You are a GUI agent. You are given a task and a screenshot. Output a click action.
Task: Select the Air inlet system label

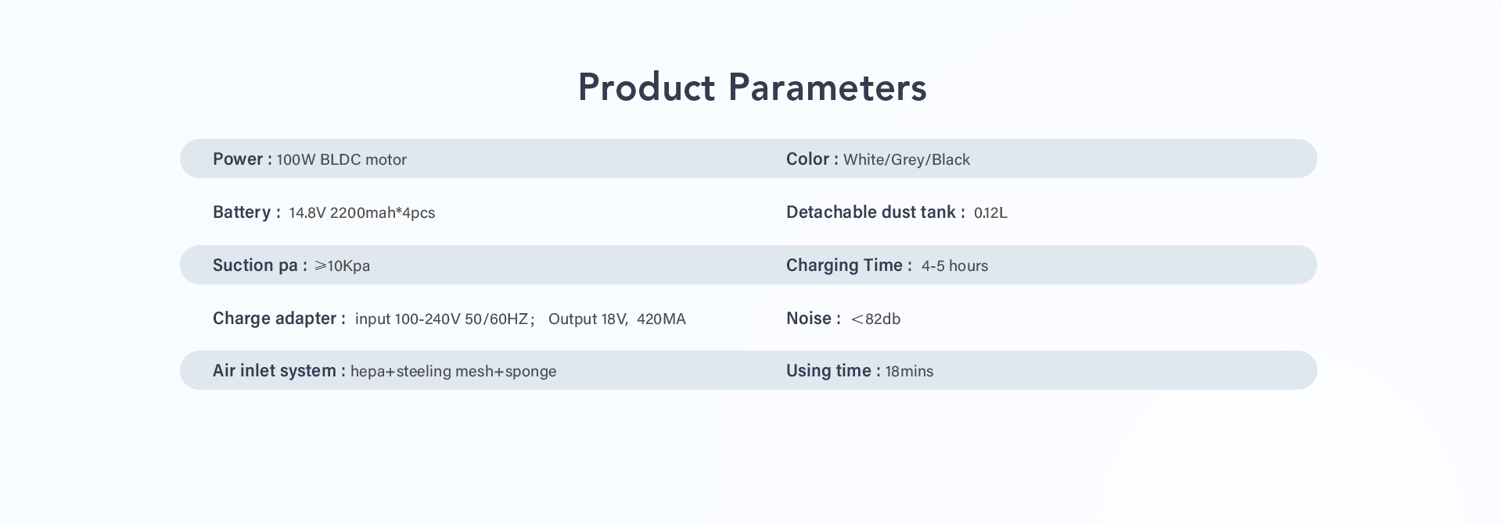click(279, 371)
